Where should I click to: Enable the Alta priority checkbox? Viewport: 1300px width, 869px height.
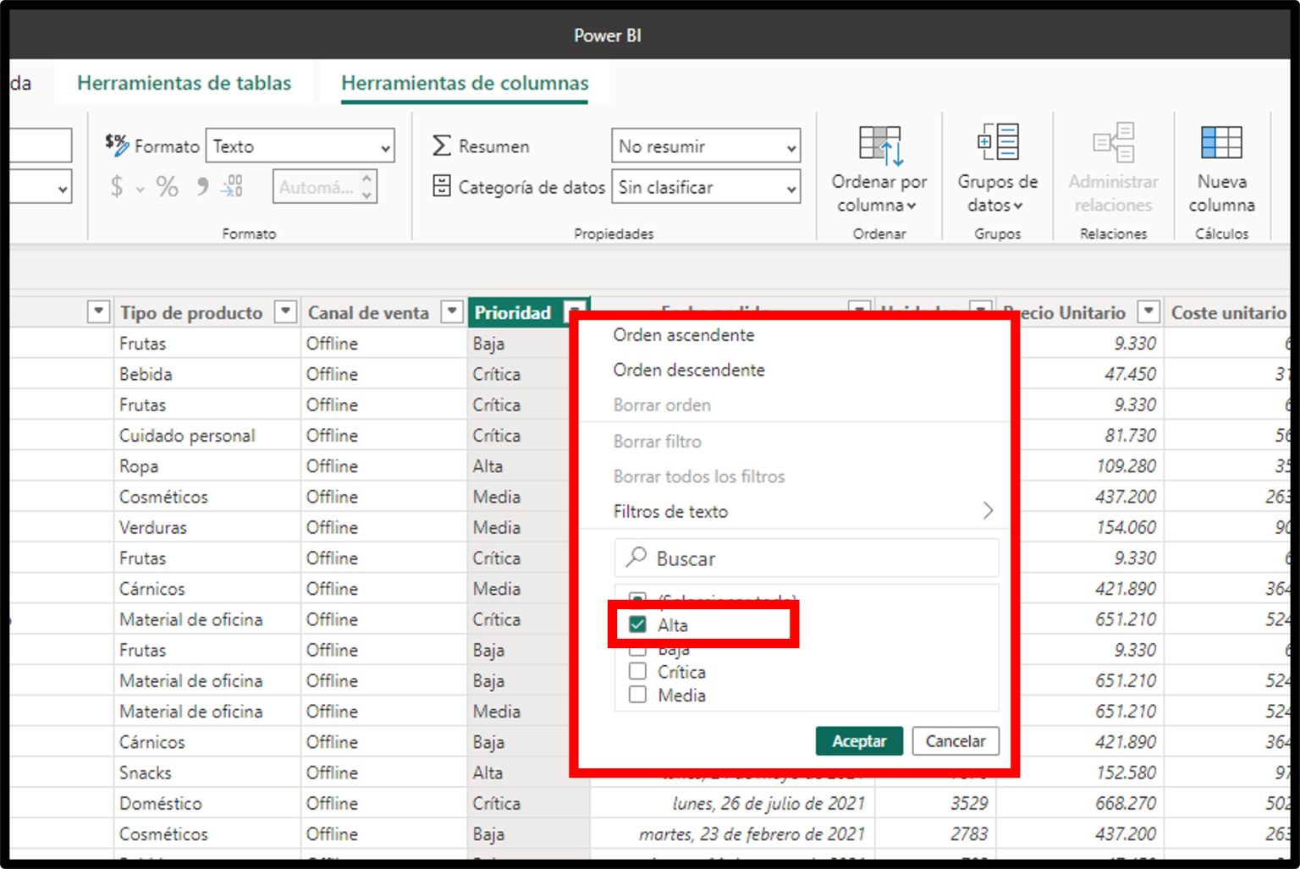point(637,624)
